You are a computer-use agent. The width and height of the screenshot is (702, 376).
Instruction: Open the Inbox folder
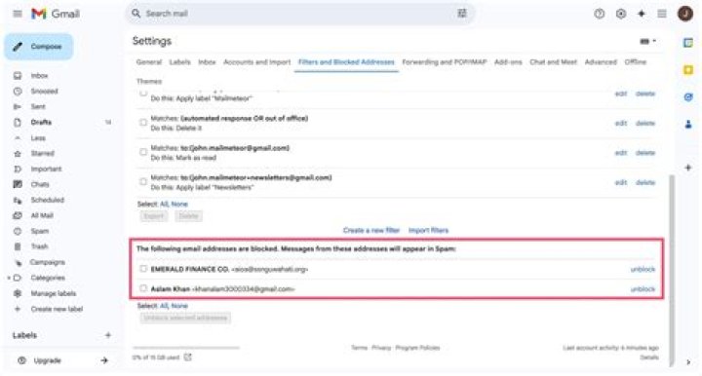39,76
